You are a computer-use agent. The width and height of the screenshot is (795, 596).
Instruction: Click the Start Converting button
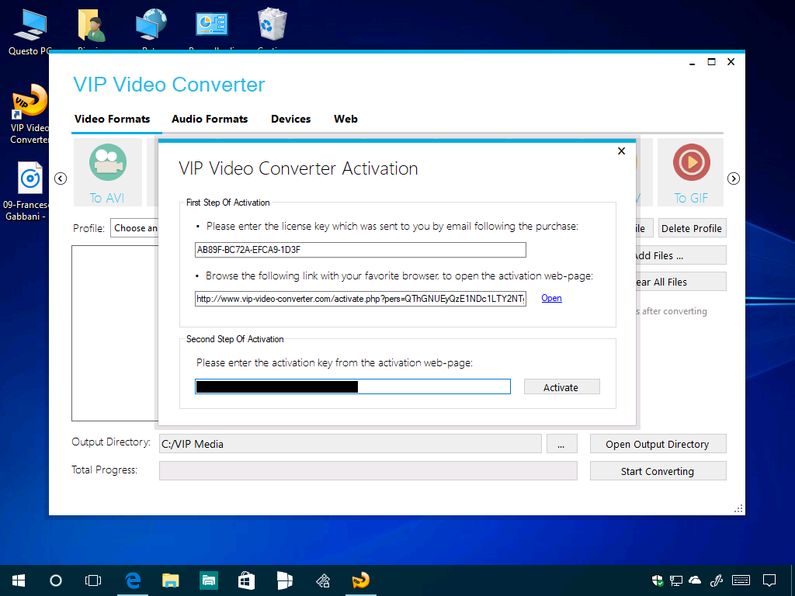click(658, 471)
